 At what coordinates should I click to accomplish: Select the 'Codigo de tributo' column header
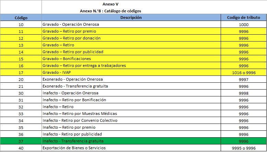point(244,17)
